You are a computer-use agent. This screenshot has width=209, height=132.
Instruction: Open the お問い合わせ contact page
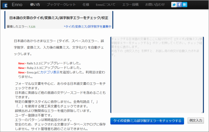click(x=155, y=4)
